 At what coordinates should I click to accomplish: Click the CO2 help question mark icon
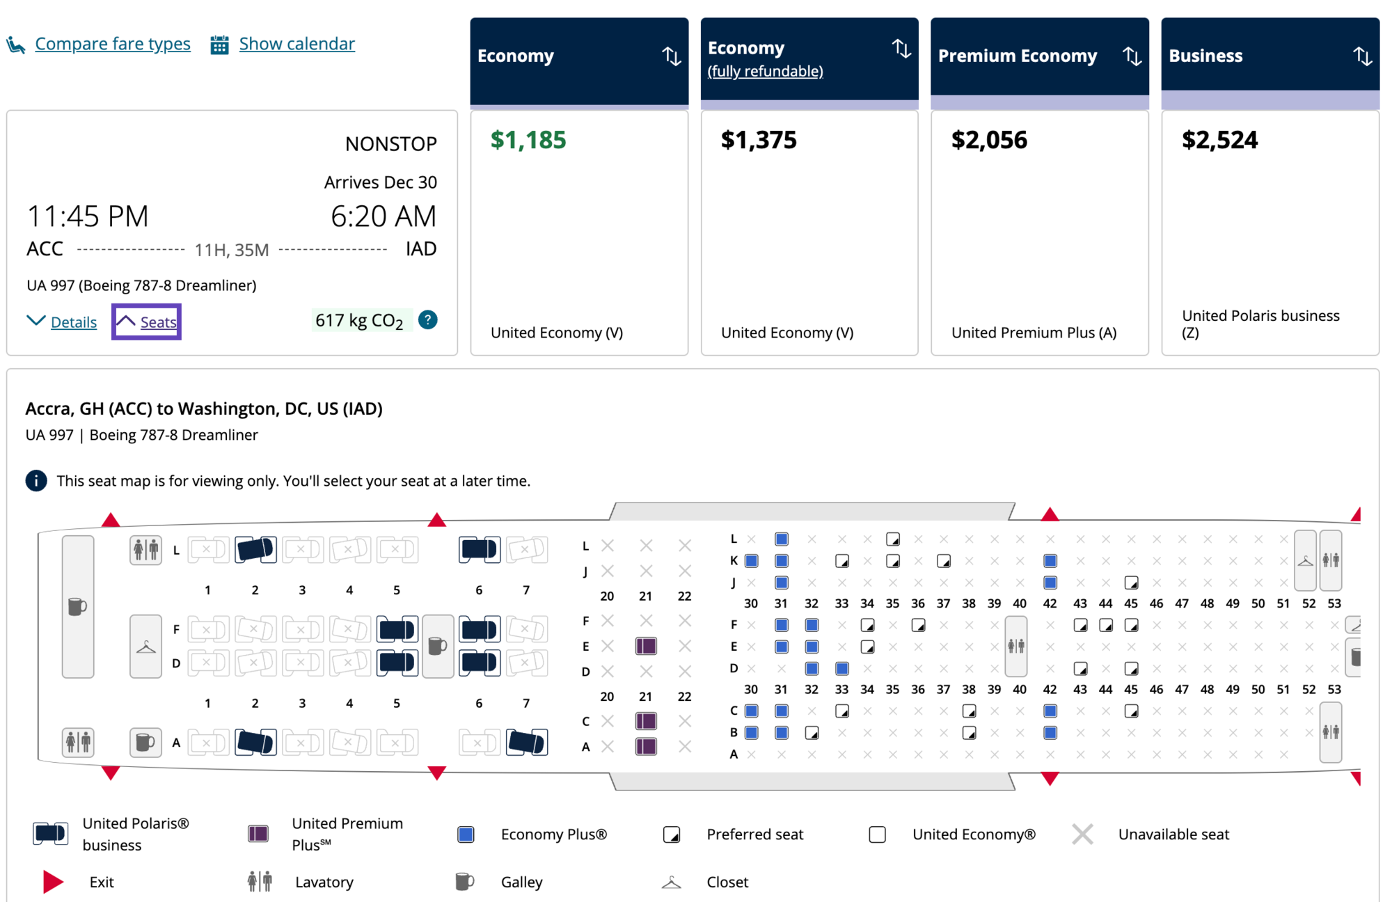point(427,320)
